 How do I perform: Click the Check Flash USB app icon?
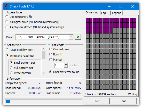tap(6, 6)
